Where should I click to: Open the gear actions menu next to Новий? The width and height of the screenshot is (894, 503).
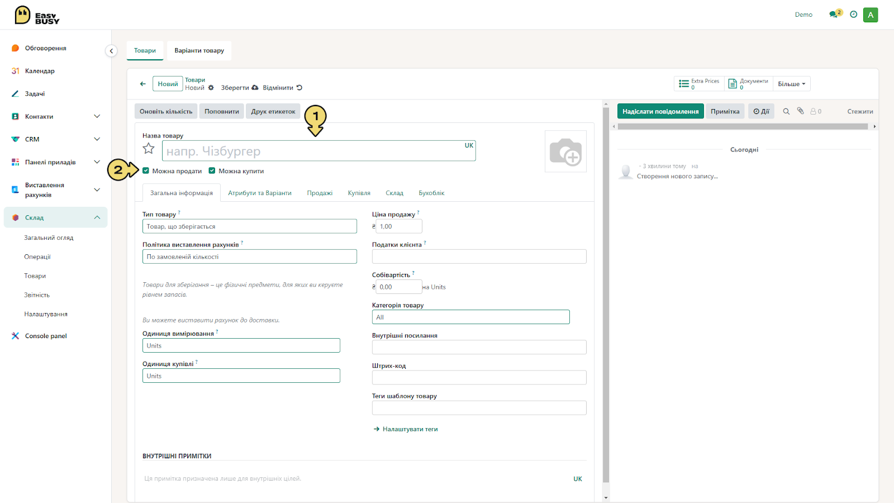click(211, 88)
